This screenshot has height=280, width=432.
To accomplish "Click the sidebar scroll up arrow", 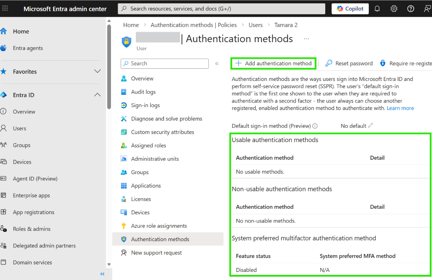I will 109,21.
